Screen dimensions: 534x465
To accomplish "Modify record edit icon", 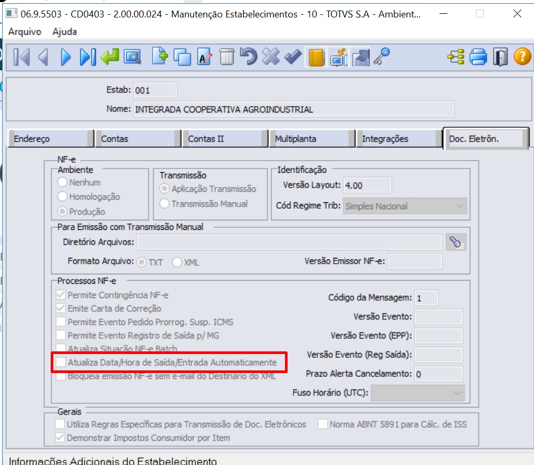I will pyautogui.click(x=205, y=57).
